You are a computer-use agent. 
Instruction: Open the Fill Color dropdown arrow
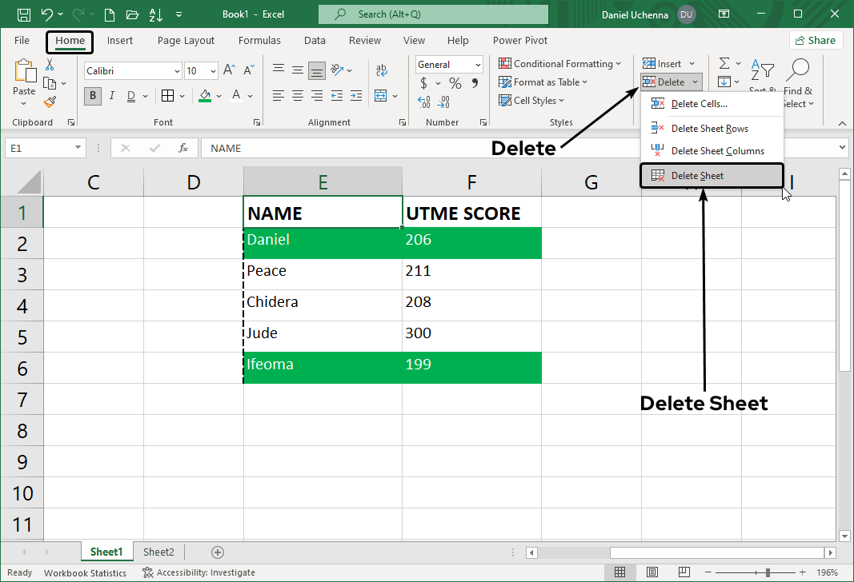coord(218,95)
